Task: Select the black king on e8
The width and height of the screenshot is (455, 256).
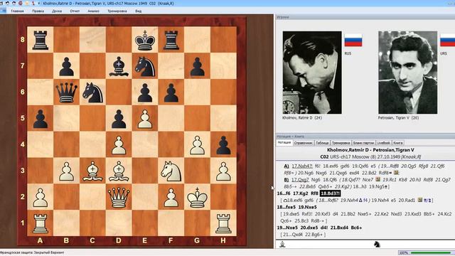Action: click(x=145, y=40)
